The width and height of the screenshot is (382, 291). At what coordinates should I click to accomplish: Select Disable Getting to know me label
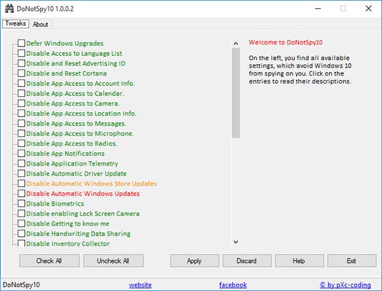pos(67,224)
